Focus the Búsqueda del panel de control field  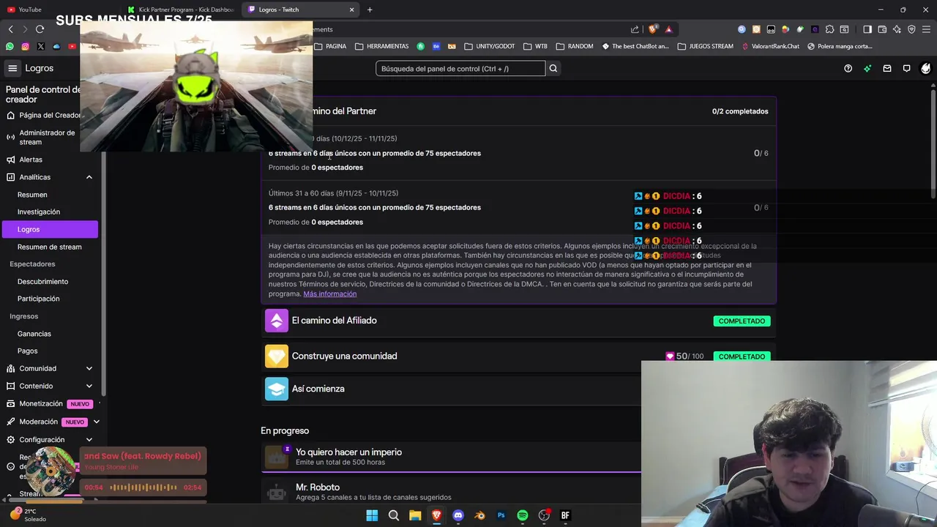(460, 68)
